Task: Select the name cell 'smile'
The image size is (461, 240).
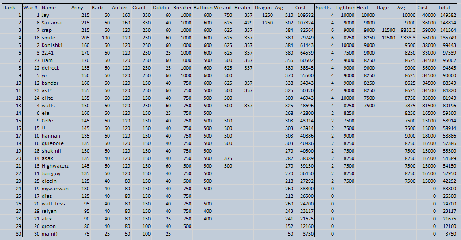Action: pyautogui.click(x=48, y=38)
